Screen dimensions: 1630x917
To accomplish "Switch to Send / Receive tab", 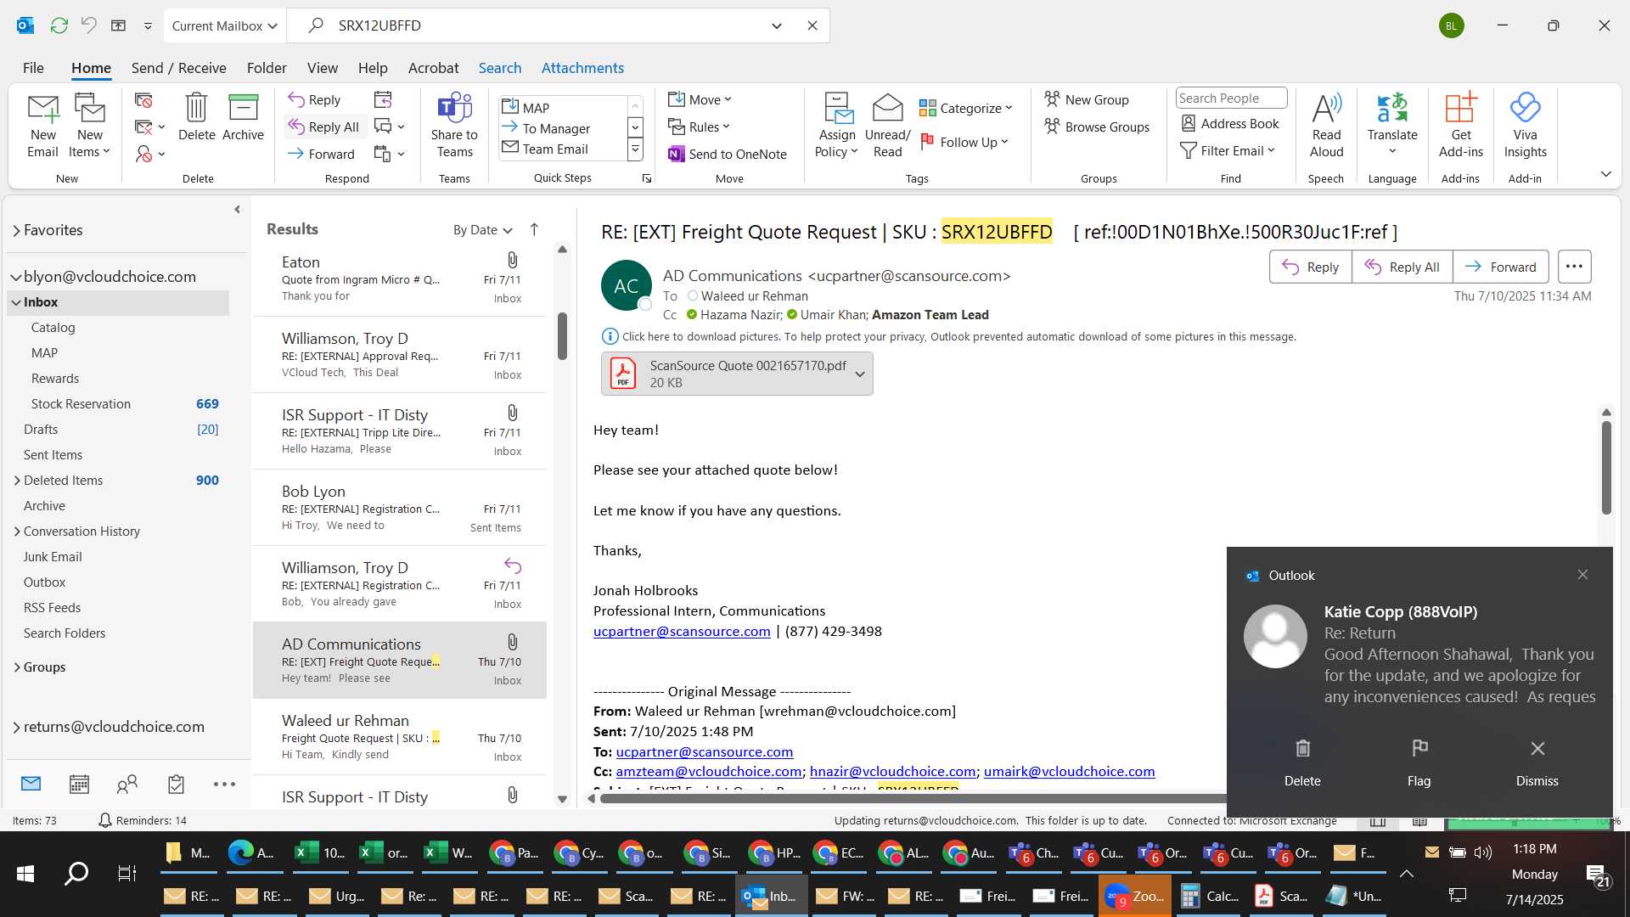I will [178, 68].
